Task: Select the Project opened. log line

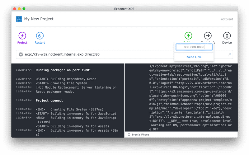Action: [x=49, y=101]
